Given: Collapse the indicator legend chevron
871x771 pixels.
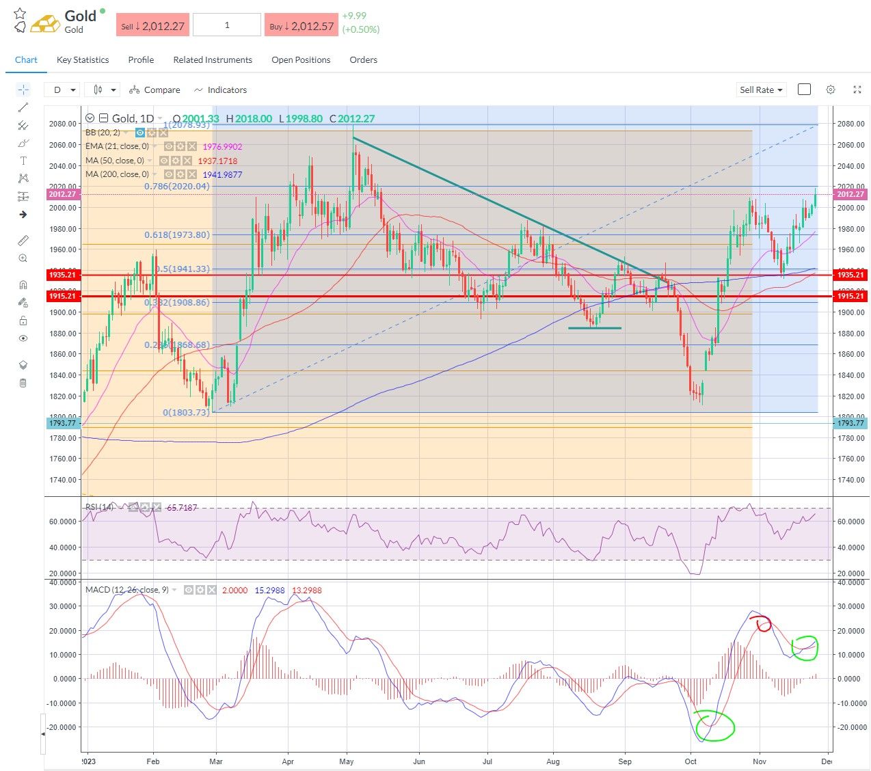Looking at the screenshot, I should pos(90,118).
